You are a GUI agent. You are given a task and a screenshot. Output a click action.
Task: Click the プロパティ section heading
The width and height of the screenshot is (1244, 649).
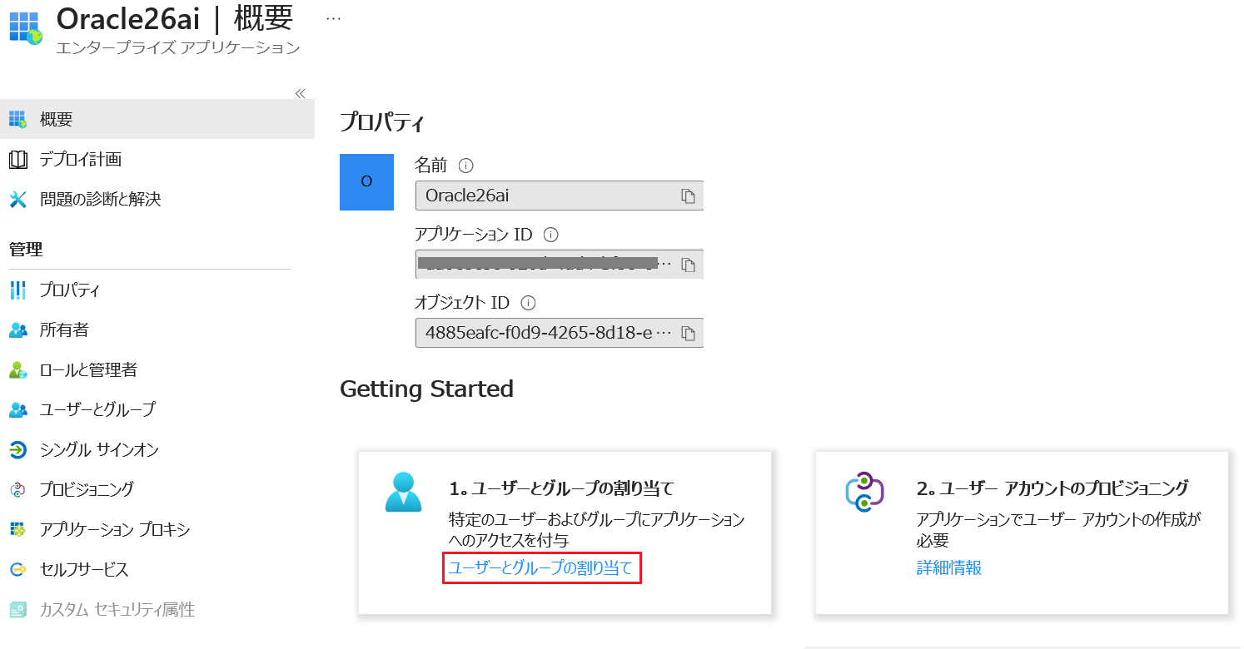point(382,123)
